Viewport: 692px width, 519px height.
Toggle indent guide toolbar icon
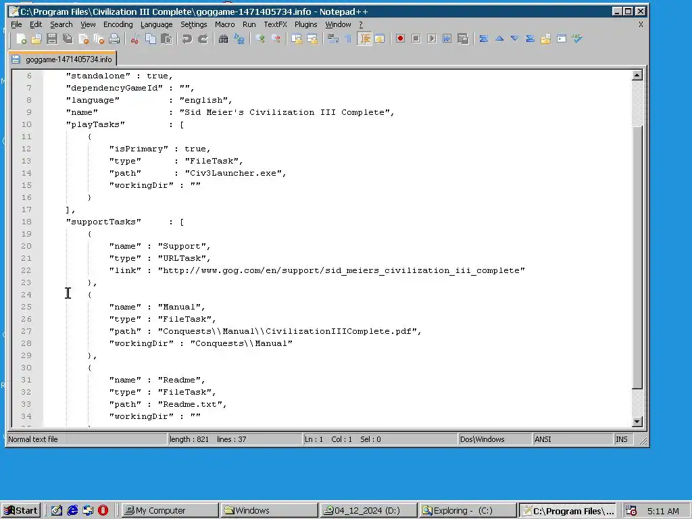(x=364, y=39)
